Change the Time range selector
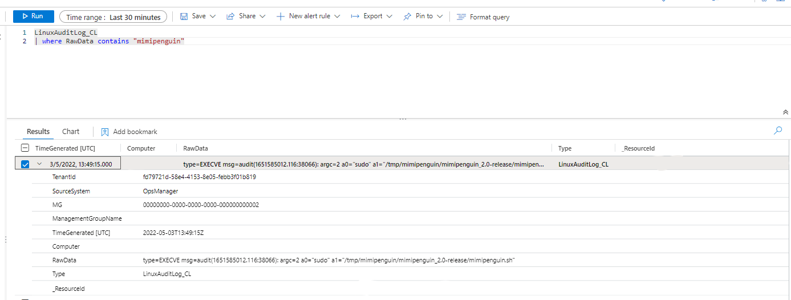Image resolution: width=791 pixels, height=300 pixels. click(113, 17)
